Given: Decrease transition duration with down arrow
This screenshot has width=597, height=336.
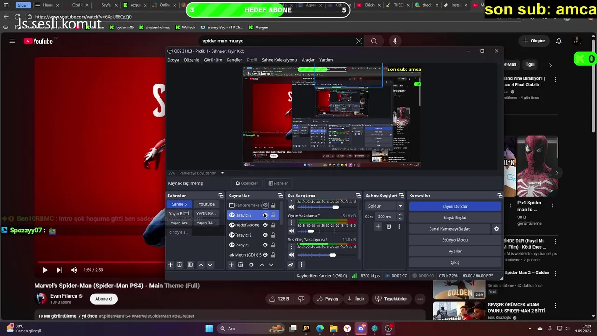Looking at the screenshot, I should click(400, 218).
